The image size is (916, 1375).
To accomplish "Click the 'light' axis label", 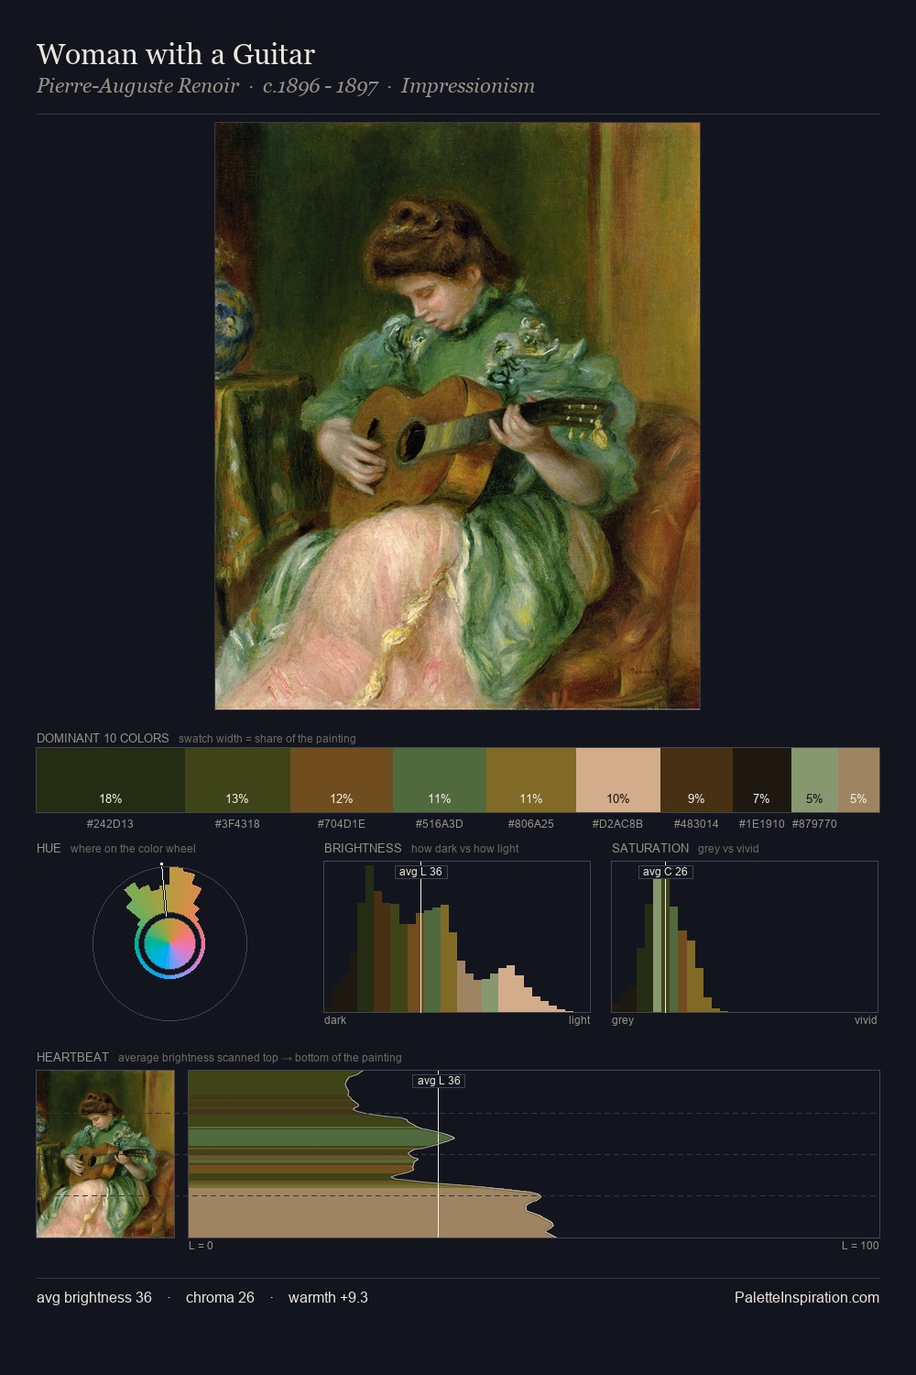I will point(579,1020).
